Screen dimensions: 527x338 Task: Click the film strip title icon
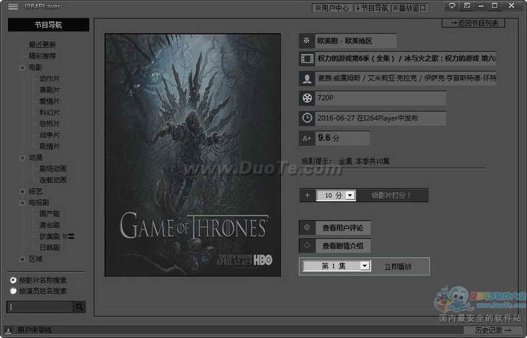(x=307, y=59)
